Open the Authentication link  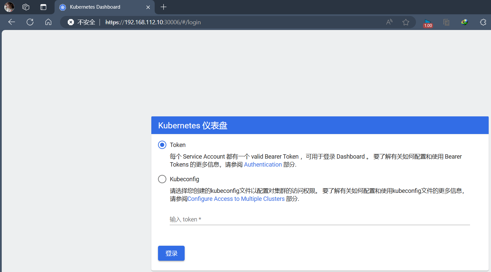[263, 165]
